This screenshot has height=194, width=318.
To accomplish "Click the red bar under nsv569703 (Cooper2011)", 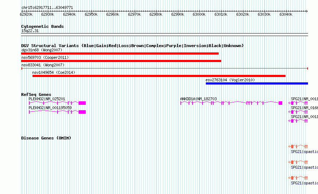I will (121, 61).
